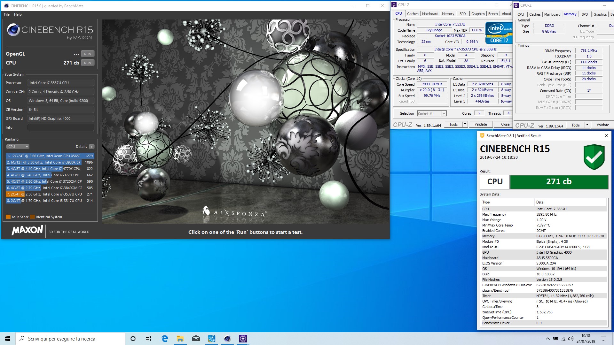Open Tools dropdown arrow in second CPU-Z
Viewport: 614px width, 345px height.
click(x=587, y=125)
